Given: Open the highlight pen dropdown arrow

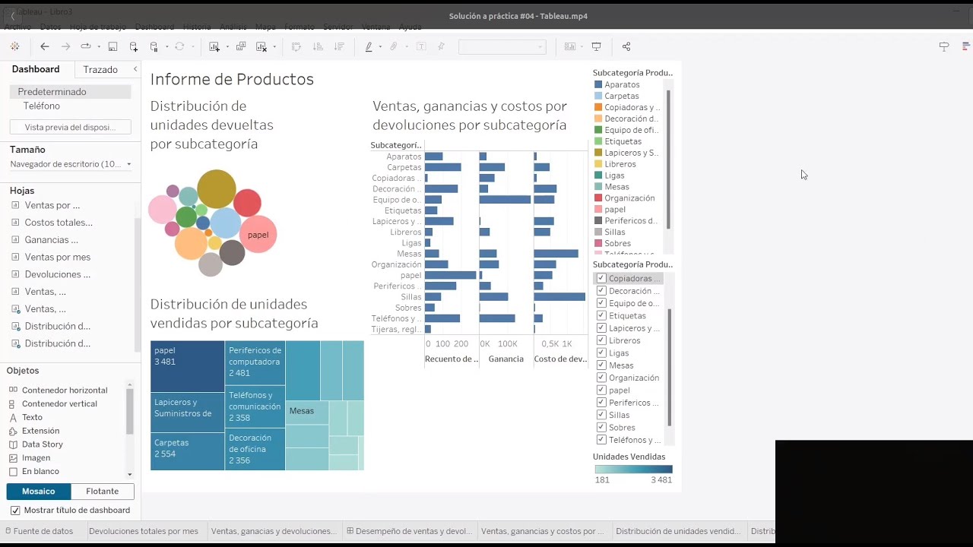Looking at the screenshot, I should point(379,47).
